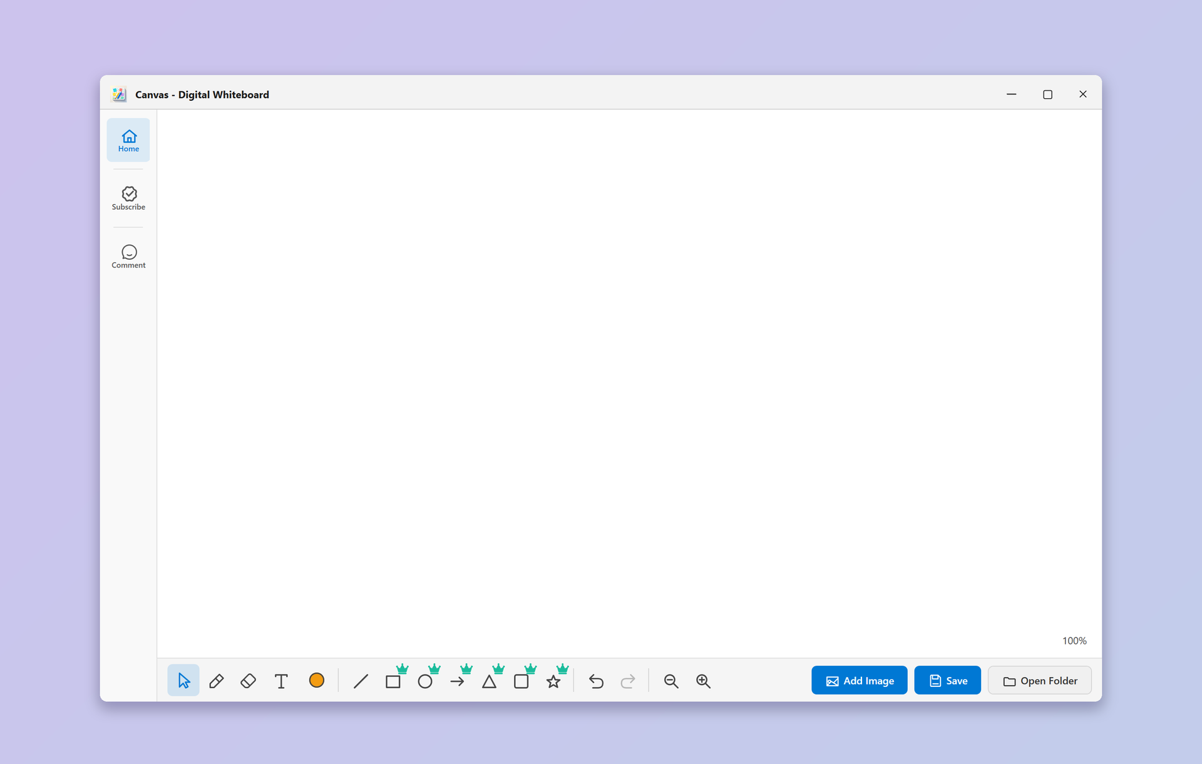Select the straight line tool

pyautogui.click(x=361, y=681)
